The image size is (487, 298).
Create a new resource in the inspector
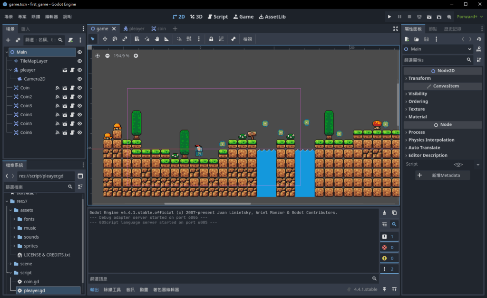click(407, 39)
